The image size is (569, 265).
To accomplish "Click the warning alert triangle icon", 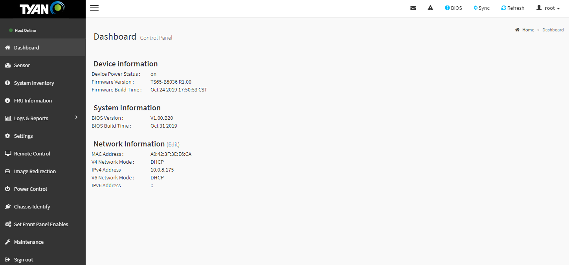I will [x=430, y=8].
